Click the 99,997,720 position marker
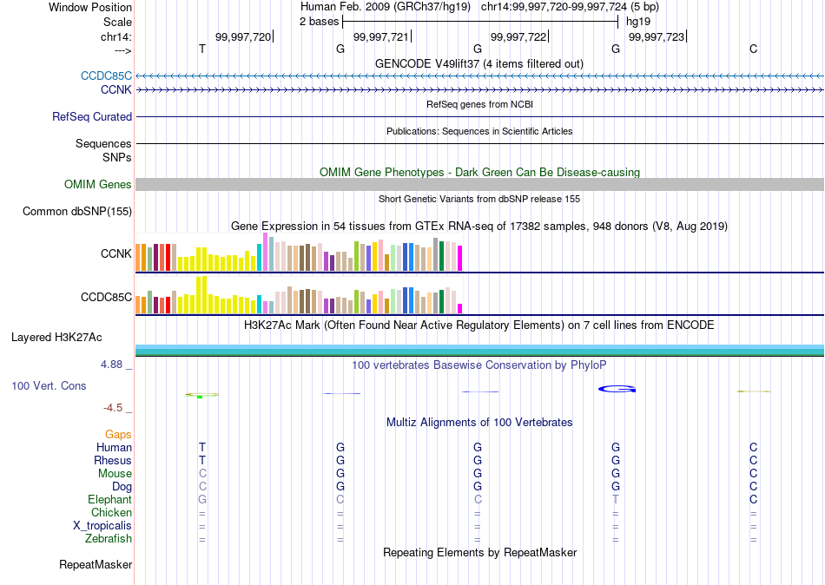825x585 pixels. click(243, 36)
